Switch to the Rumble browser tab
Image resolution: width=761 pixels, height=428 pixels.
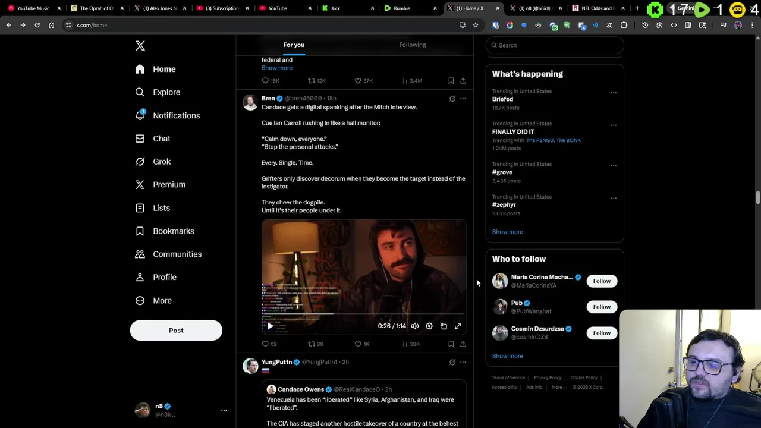(410, 8)
